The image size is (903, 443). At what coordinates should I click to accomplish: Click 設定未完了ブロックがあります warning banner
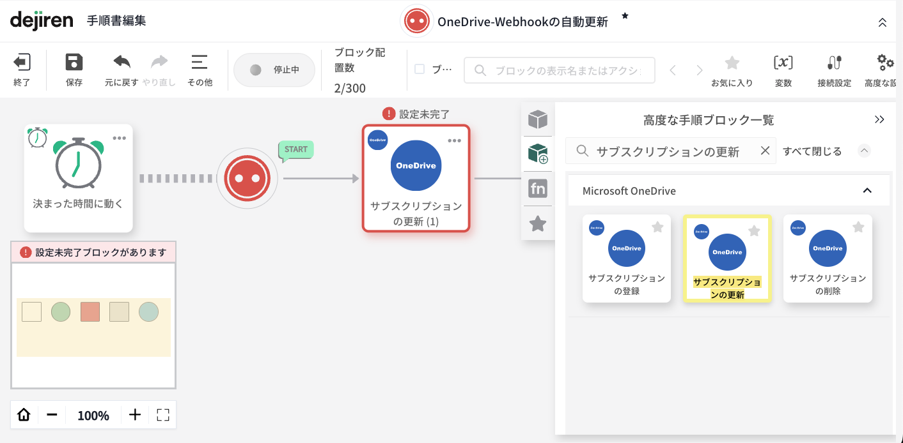tap(93, 252)
